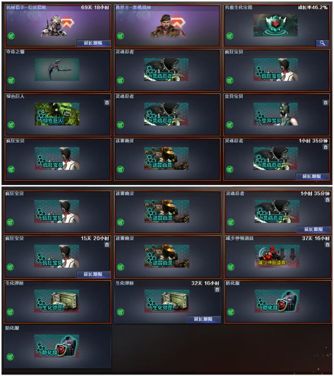
Task: Click green biohazard badge on 绿色巨人 card
Action: click(x=11, y=125)
